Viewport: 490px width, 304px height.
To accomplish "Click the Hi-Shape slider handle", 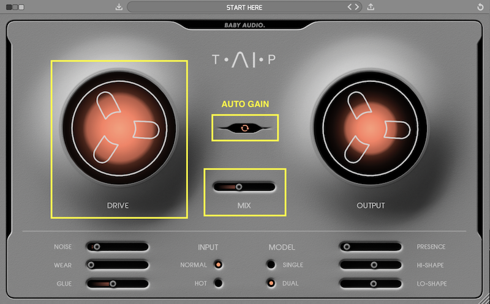I will [374, 265].
